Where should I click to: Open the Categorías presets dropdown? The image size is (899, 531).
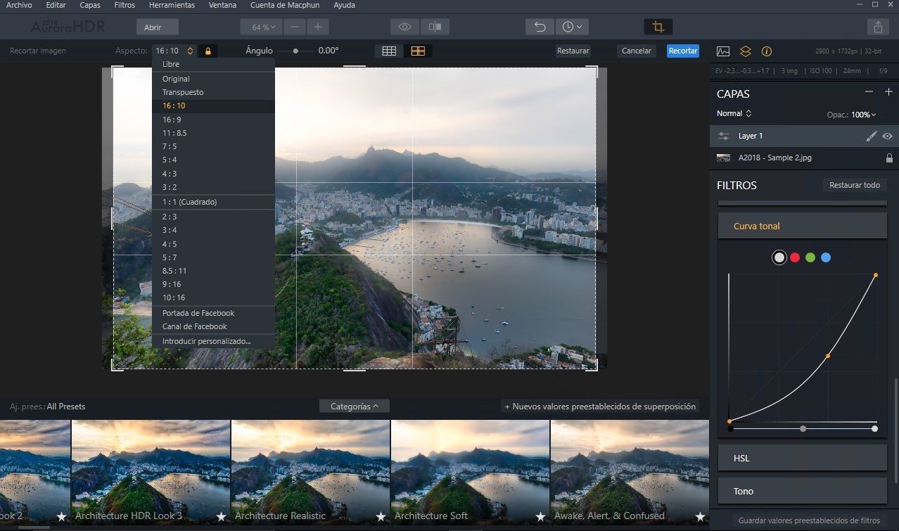tap(355, 406)
